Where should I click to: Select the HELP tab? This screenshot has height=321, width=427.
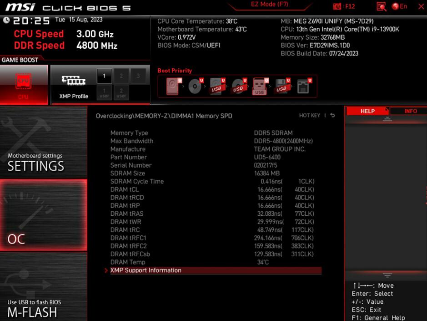(367, 111)
